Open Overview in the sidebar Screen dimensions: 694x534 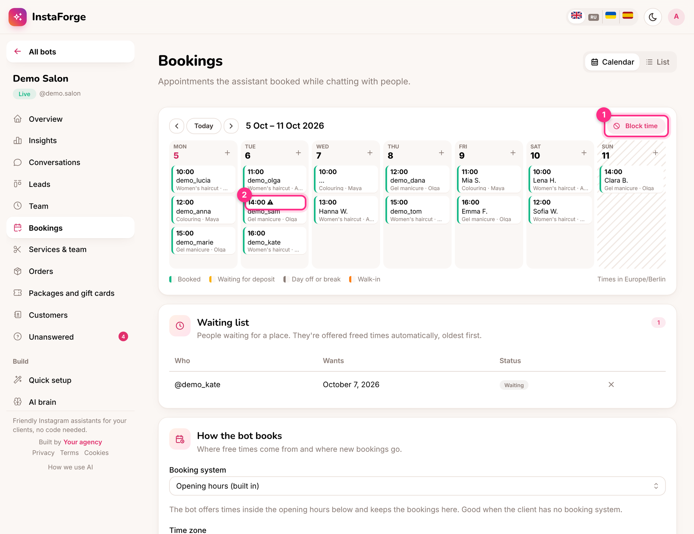70,119
